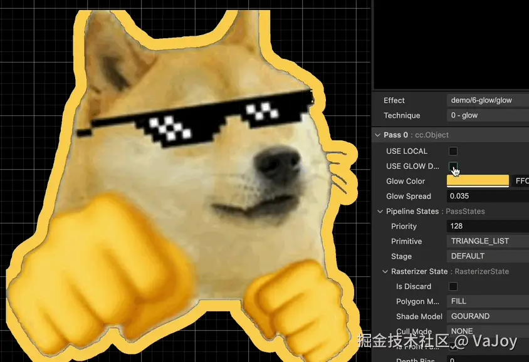Click the Priority label
Image resolution: width=529 pixels, height=362 pixels.
[x=404, y=227]
